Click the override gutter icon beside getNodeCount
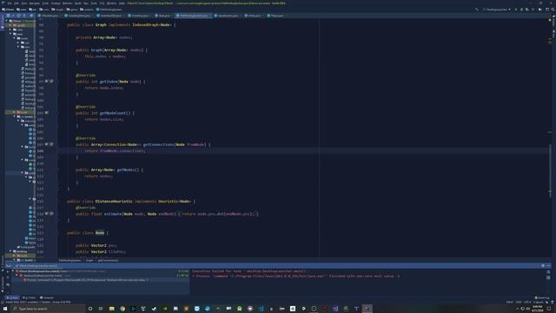This screenshot has width=556, height=313. 46,113
